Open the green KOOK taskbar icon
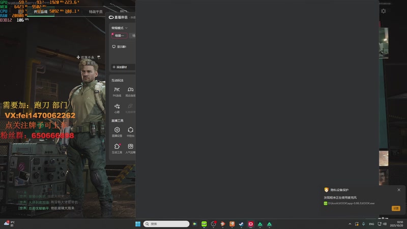 click(x=204, y=224)
